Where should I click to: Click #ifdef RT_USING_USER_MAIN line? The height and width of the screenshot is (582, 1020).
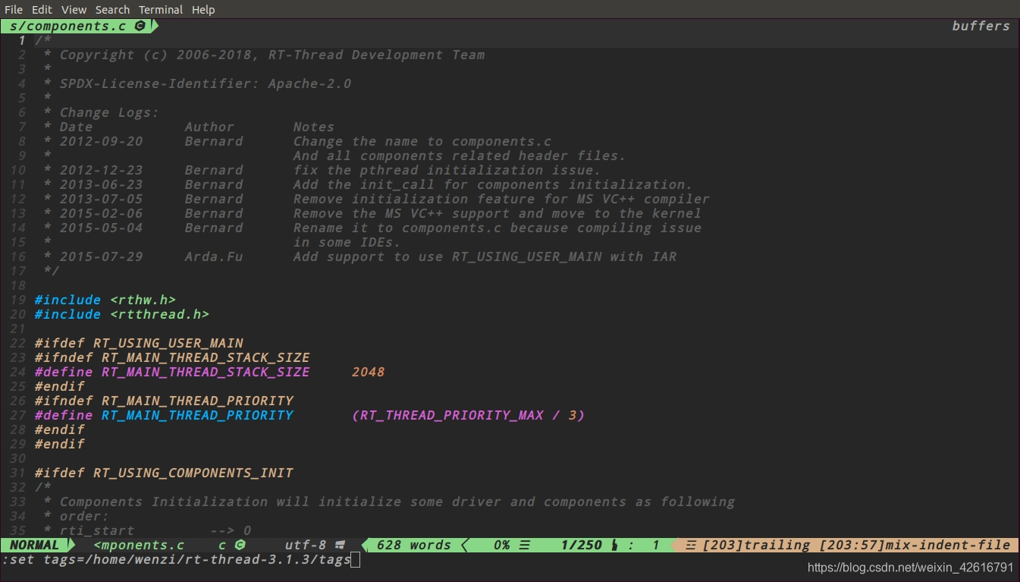coord(139,343)
